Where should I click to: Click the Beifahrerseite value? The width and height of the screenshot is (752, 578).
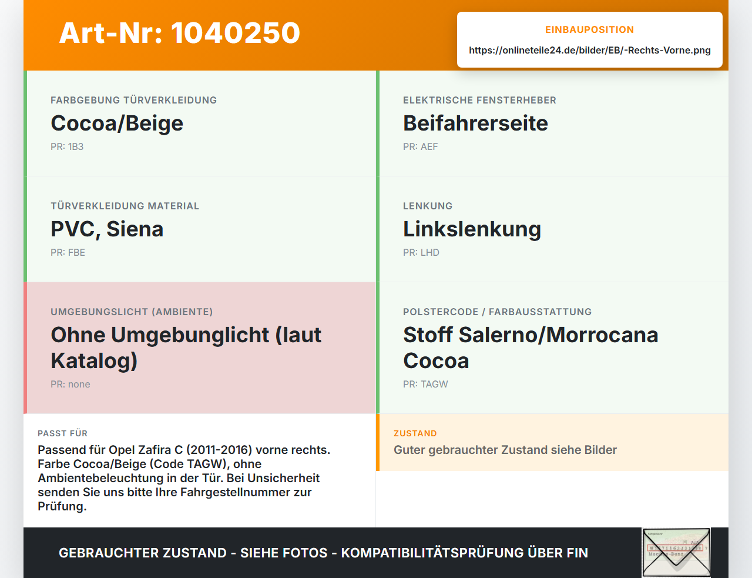(475, 123)
